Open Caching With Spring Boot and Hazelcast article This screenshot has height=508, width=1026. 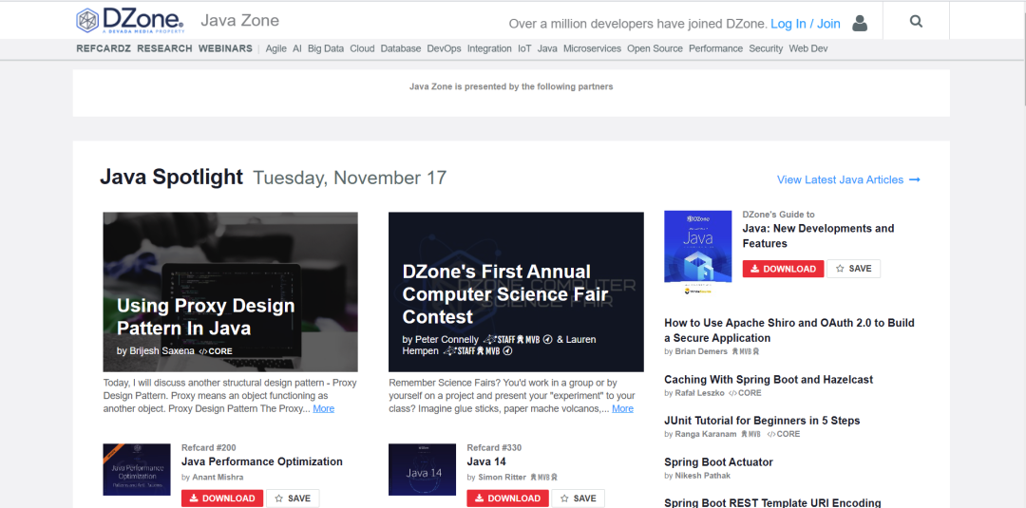(768, 379)
